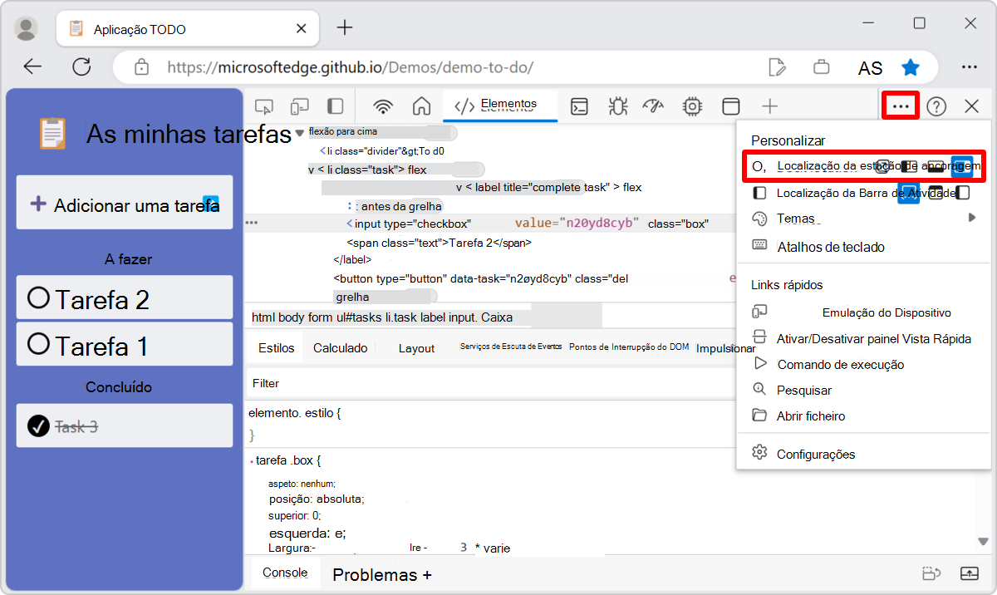Viewport: 997px width, 595px height.
Task: Collapse the label title="complete task" node
Action: 459,188
